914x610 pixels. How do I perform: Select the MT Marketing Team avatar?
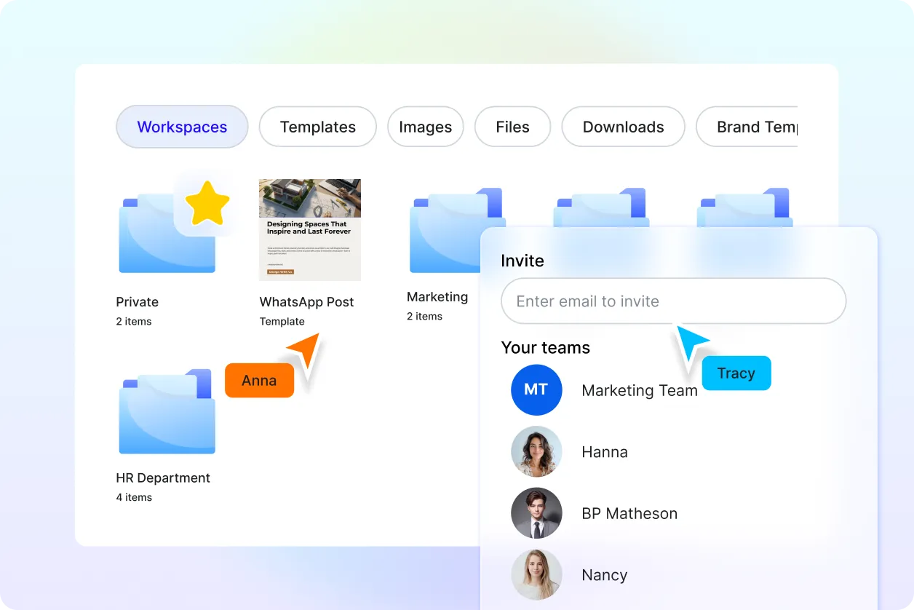click(536, 390)
